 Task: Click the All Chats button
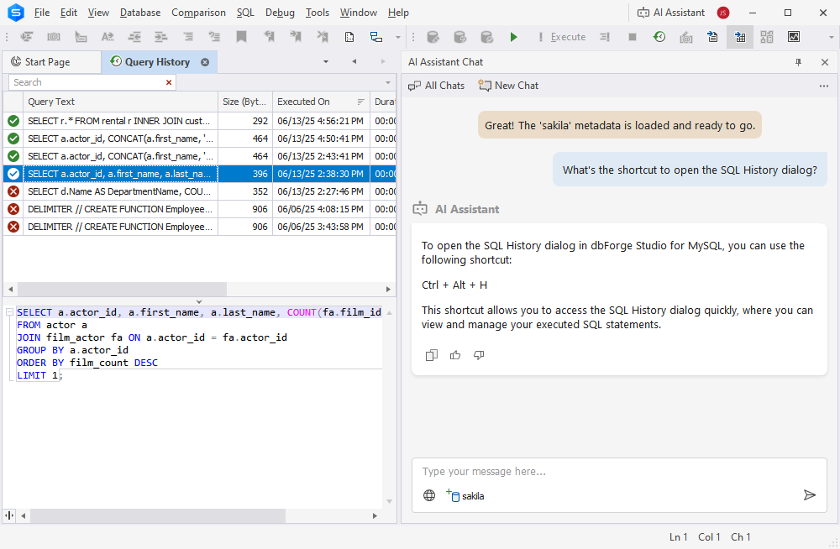[x=437, y=86]
